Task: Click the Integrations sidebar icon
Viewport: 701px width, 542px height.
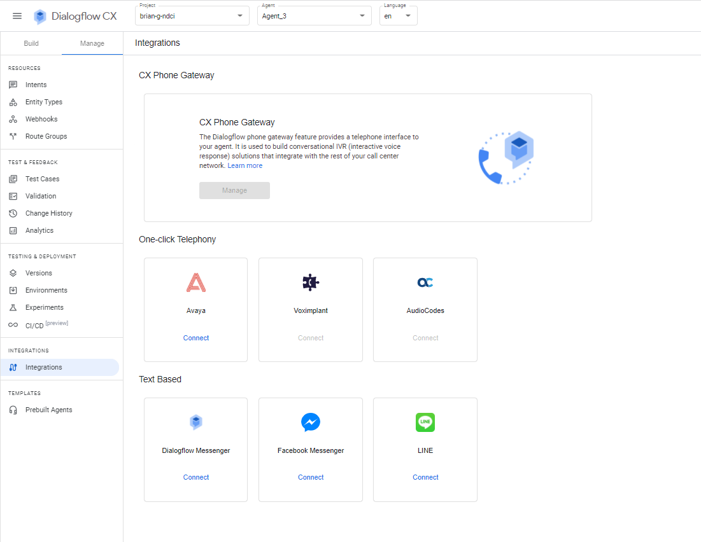Action: [x=13, y=367]
